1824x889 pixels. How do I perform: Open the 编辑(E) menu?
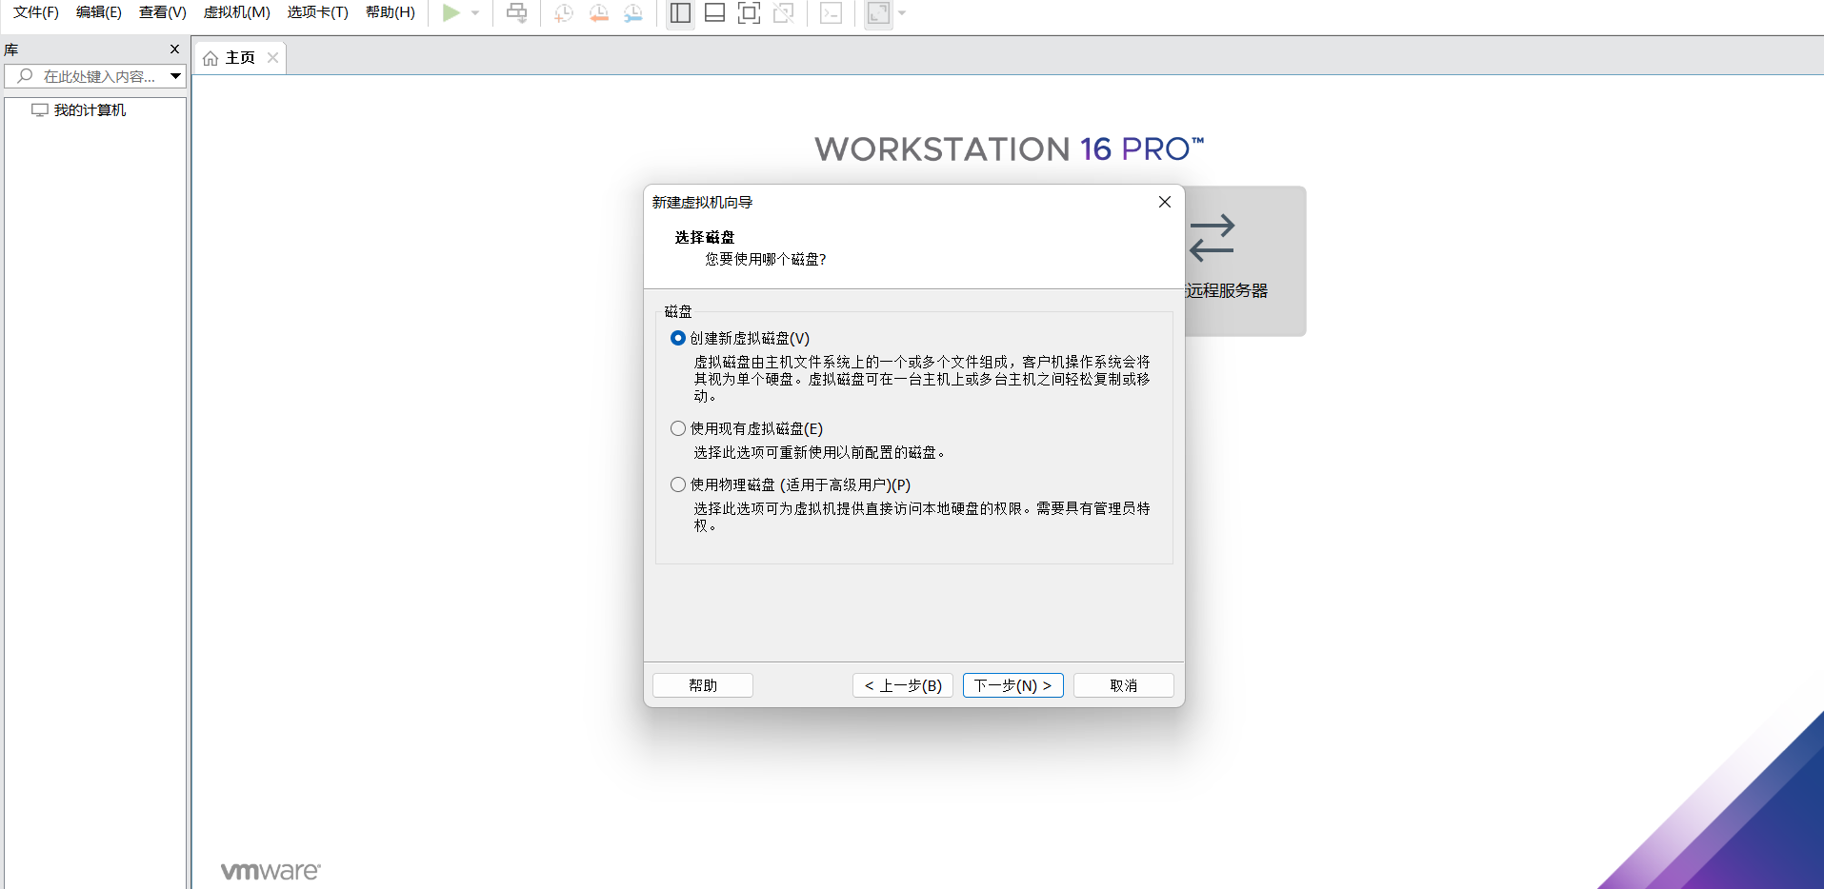coord(99,12)
